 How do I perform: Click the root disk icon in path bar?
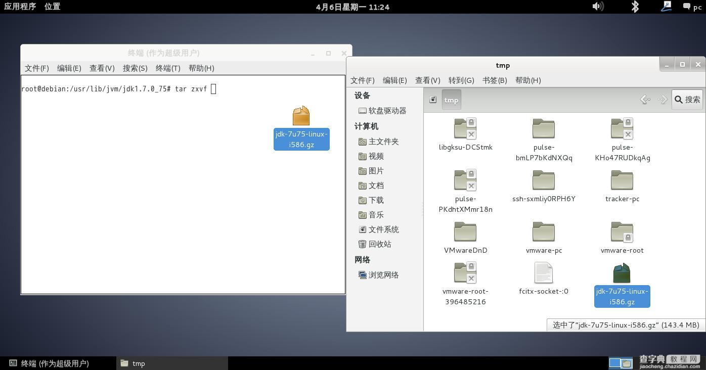point(433,100)
